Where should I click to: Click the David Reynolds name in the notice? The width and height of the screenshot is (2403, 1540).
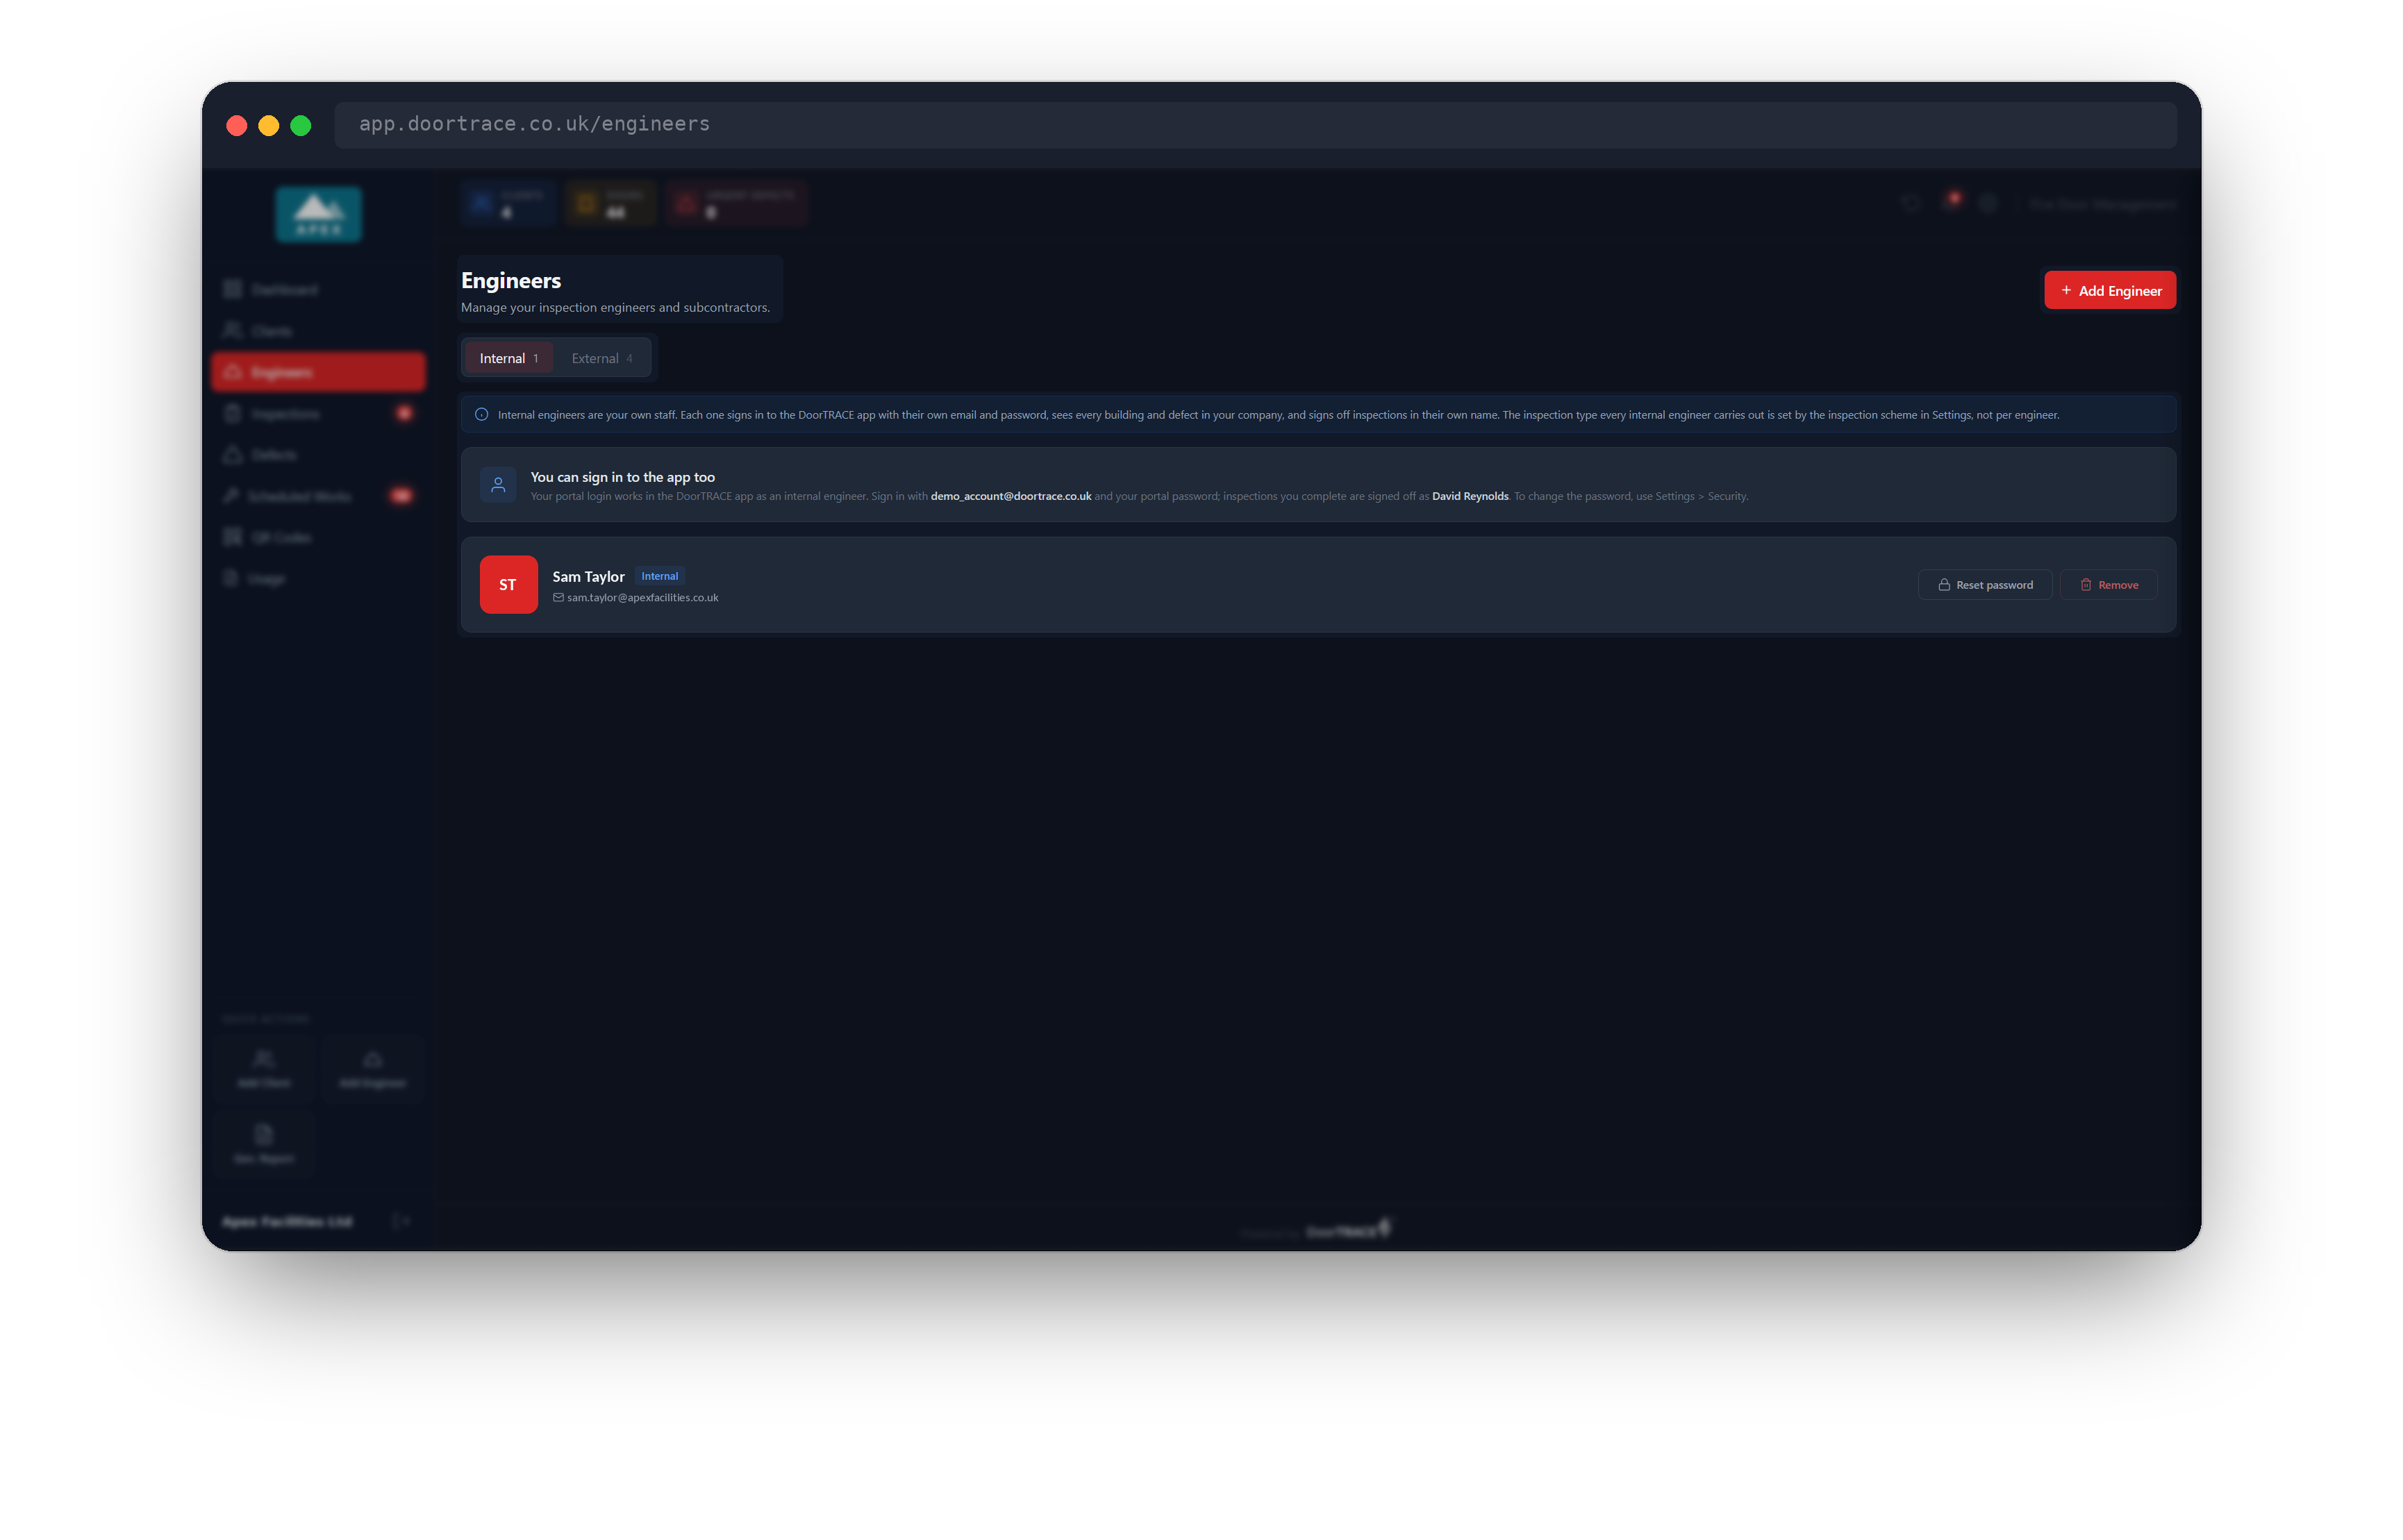[1469, 496]
